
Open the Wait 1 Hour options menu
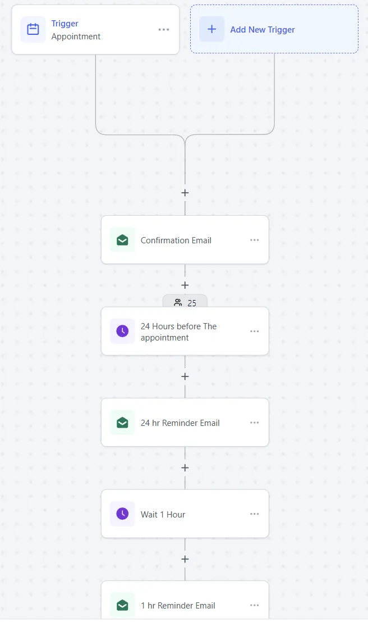click(255, 514)
